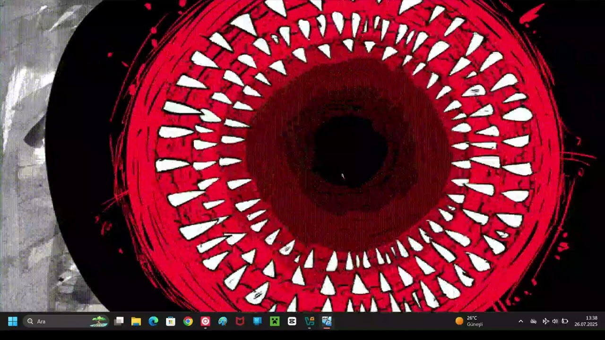Image resolution: width=605 pixels, height=340 pixels.
Task: Open the 13:38 clock and calendar
Action: [586, 321]
